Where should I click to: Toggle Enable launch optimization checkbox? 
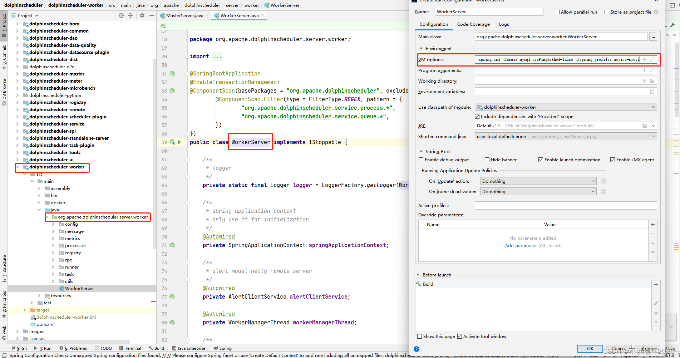click(x=541, y=160)
